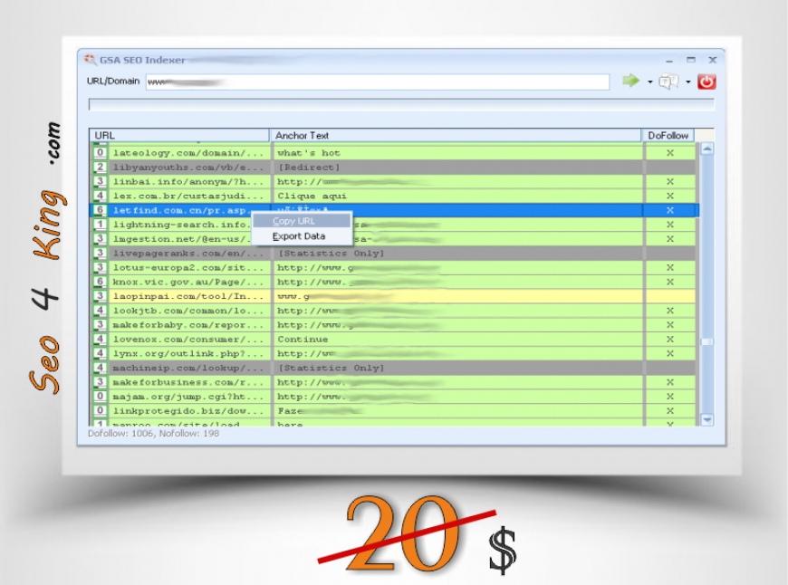This screenshot has width=788, height=585.
Task: Open dropdown next to green arrow
Action: pyautogui.click(x=649, y=82)
